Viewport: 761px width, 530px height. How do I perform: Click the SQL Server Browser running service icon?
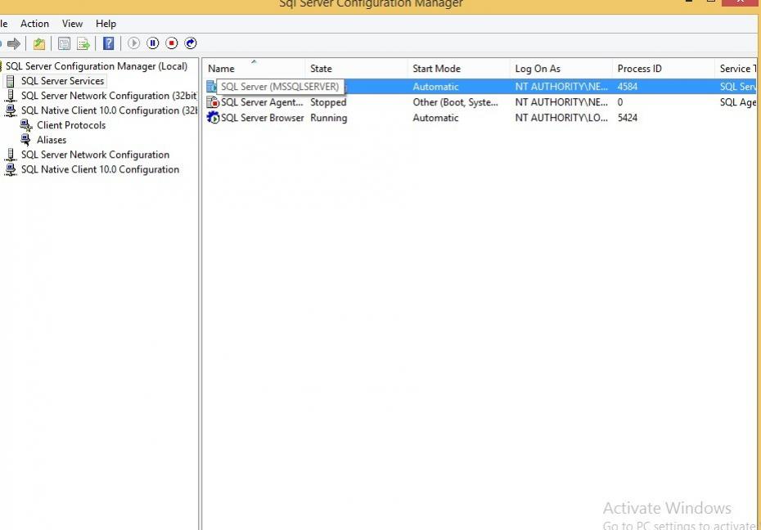(x=213, y=118)
